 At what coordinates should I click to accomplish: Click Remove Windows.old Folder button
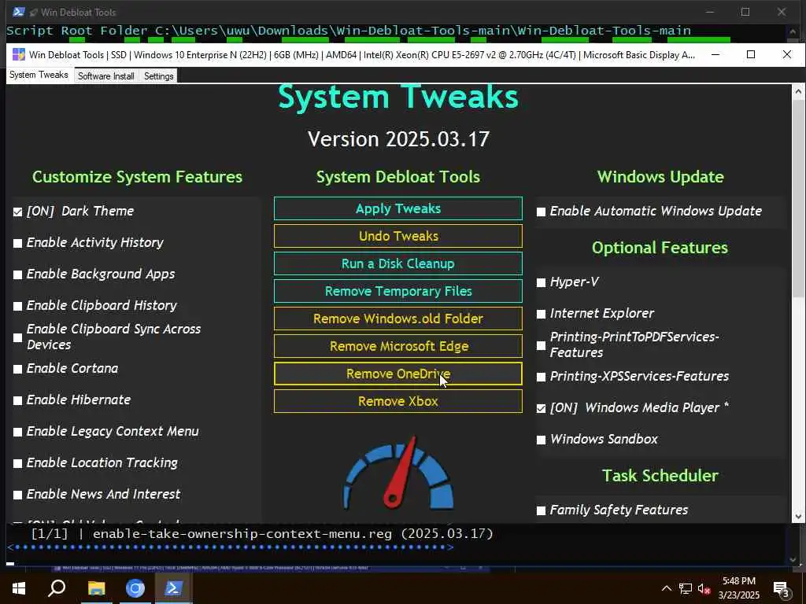397,319
